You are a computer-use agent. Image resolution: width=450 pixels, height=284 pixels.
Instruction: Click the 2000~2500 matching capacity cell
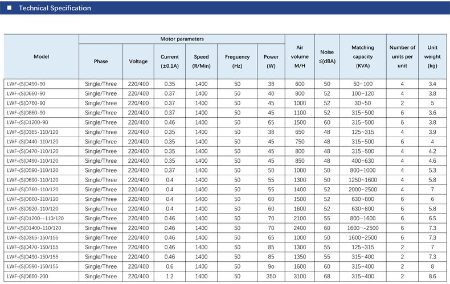[x=363, y=190]
